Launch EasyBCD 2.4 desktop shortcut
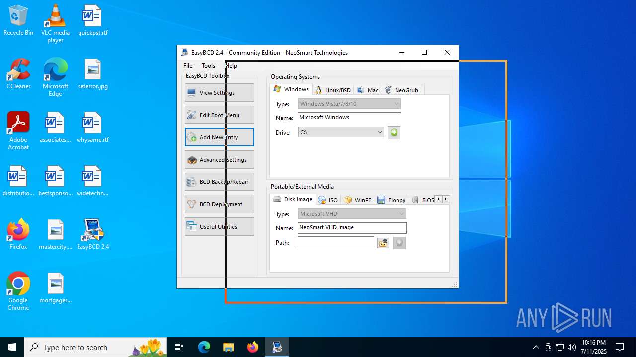Image resolution: width=636 pixels, height=357 pixels. point(93,235)
